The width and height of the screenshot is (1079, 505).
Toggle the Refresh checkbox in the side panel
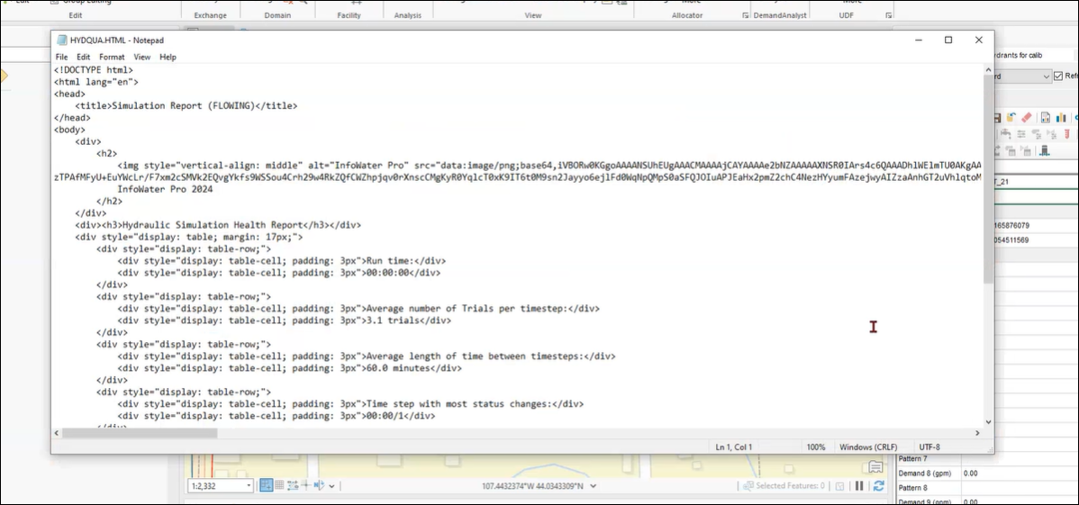click(1058, 77)
